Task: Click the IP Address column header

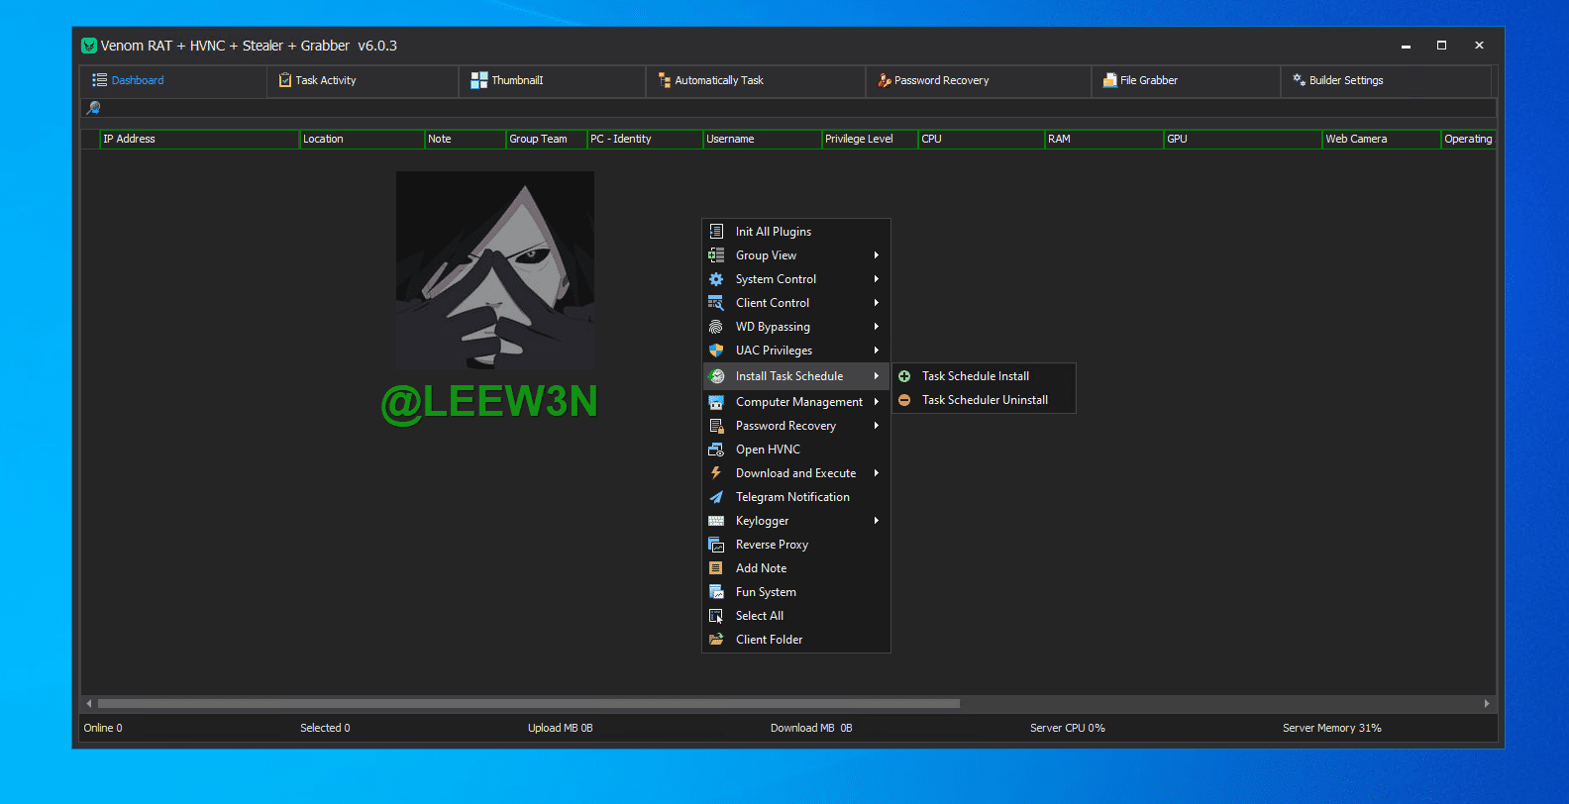Action: pyautogui.click(x=198, y=139)
